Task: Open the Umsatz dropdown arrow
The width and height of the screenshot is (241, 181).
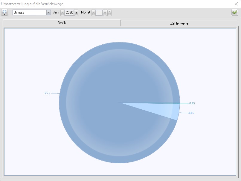Action: click(48, 13)
